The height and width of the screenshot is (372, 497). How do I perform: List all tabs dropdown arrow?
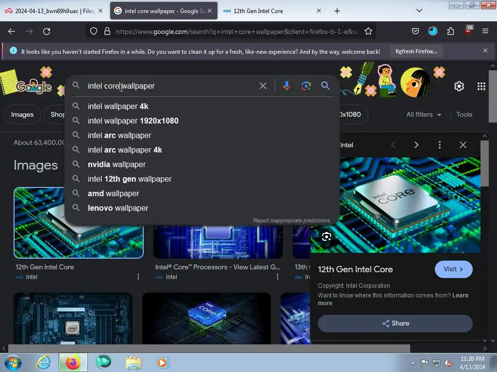419,11
